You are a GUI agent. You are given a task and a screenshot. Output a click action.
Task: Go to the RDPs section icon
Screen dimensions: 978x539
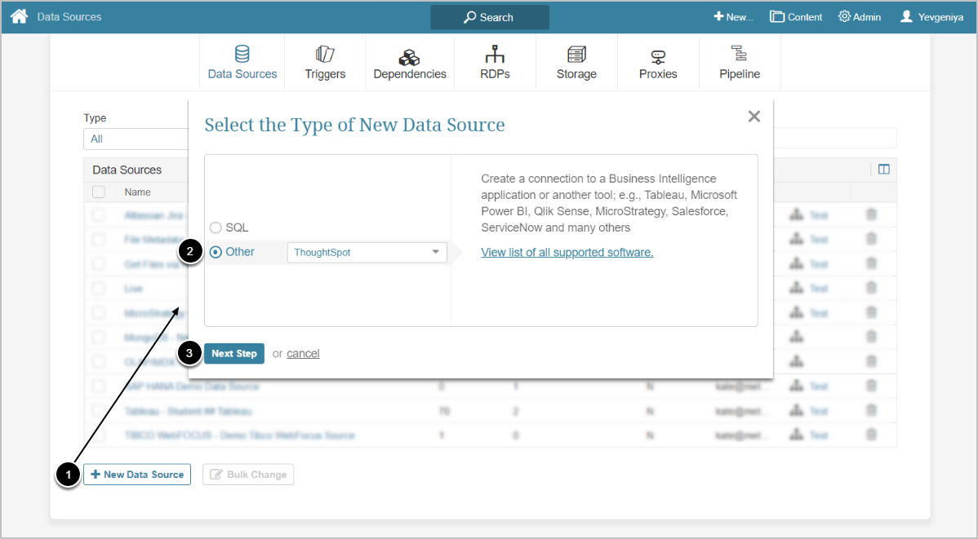495,55
